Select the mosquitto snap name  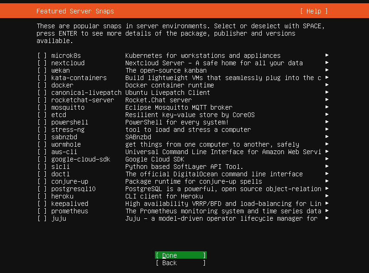tap(68, 107)
